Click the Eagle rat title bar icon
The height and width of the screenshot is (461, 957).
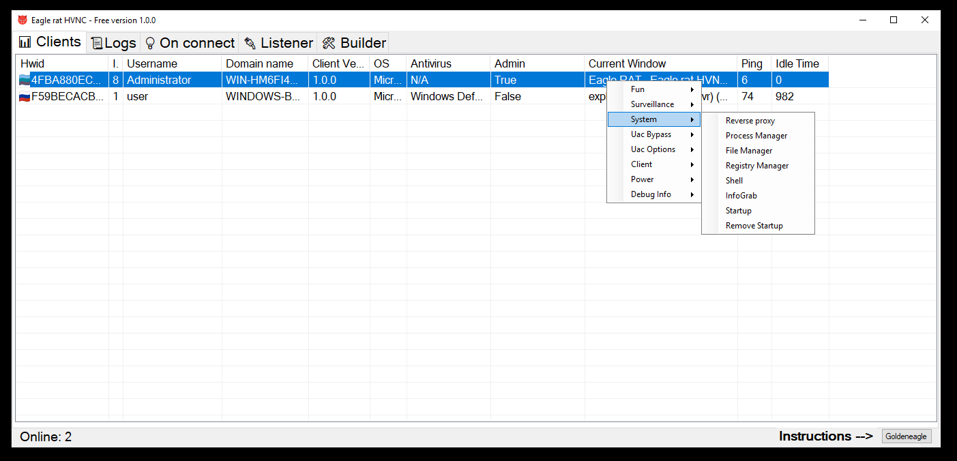[x=22, y=20]
